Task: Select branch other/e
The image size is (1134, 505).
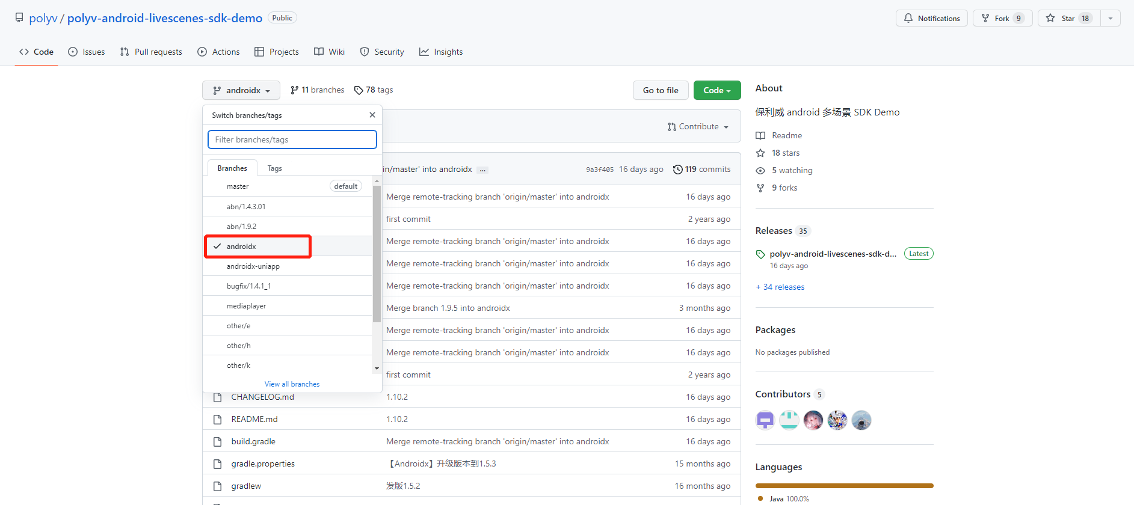Action: point(288,326)
